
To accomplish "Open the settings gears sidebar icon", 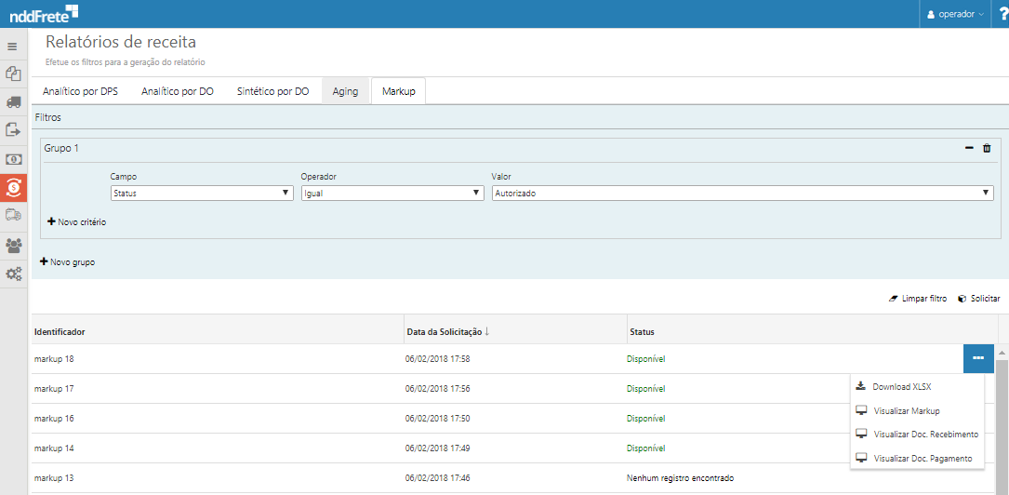I will (13, 274).
